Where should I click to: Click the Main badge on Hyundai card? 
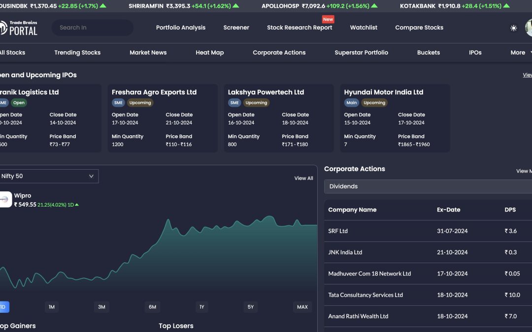352,103
